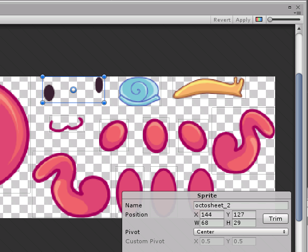Click the zoom slider handle

[x=271, y=20]
